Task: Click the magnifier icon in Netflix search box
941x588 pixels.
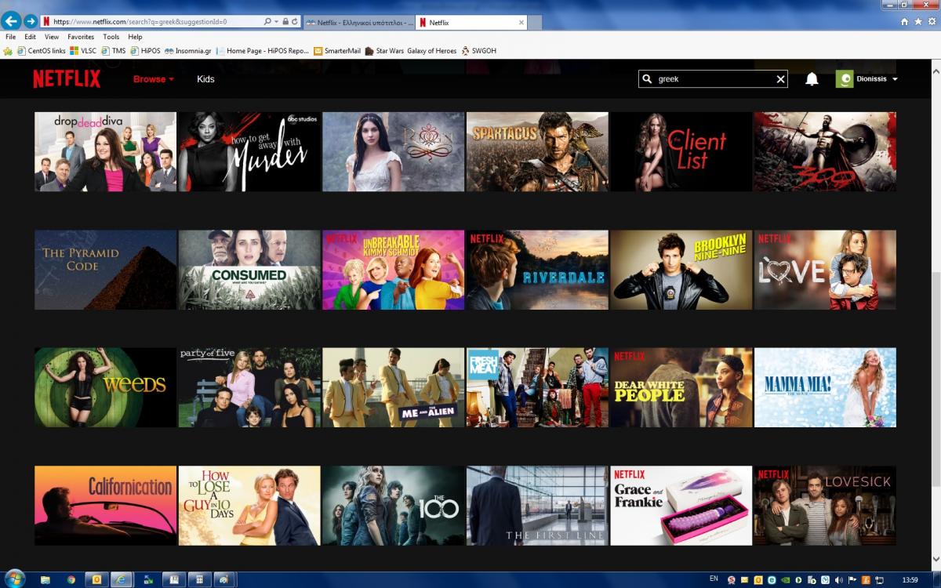Action: coord(647,79)
